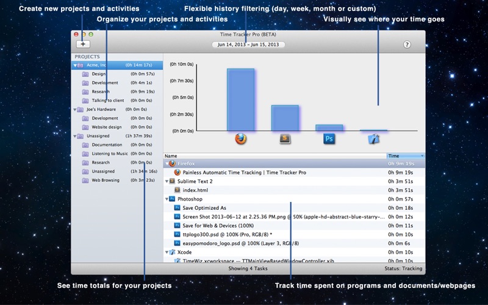Select the Design activity under Acme
The height and width of the screenshot is (305, 488).
pyautogui.click(x=117, y=74)
